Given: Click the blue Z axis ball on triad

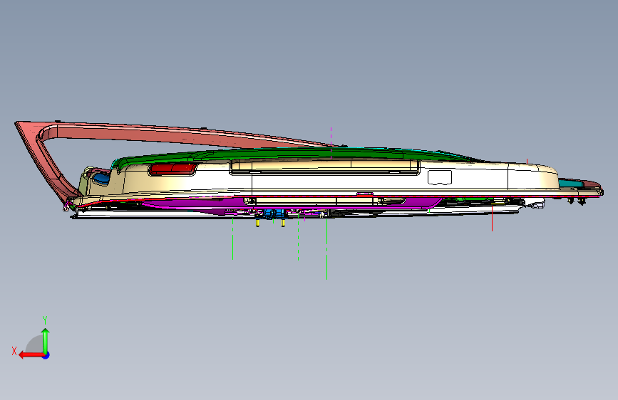Looking at the screenshot, I should (46, 355).
